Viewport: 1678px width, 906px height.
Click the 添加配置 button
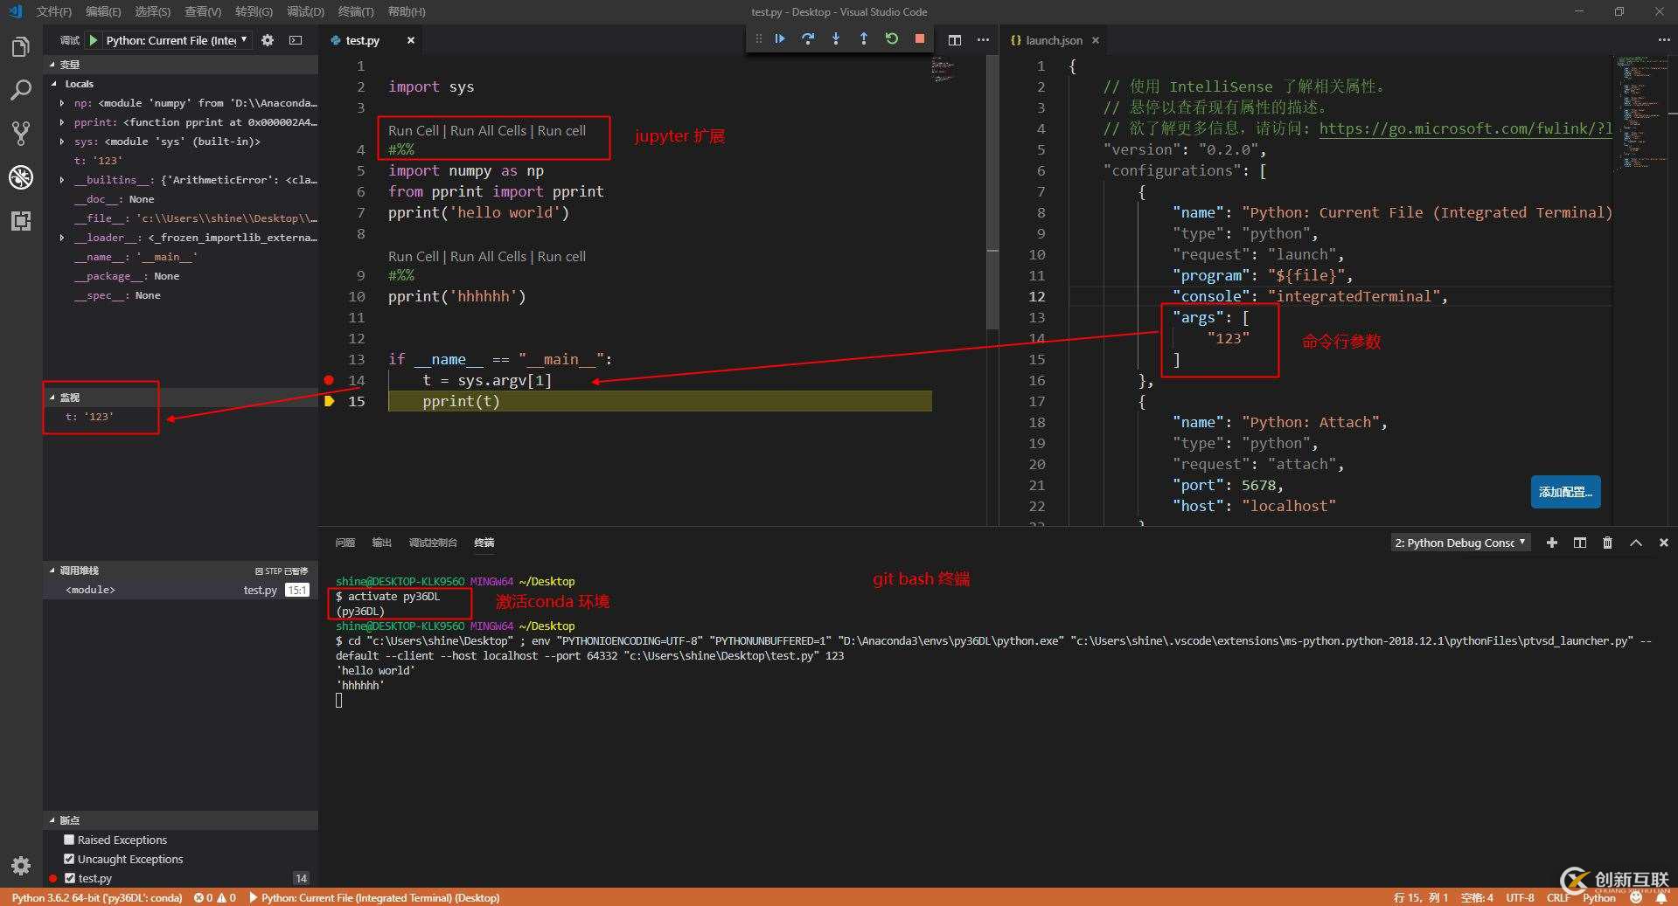coord(1564,492)
